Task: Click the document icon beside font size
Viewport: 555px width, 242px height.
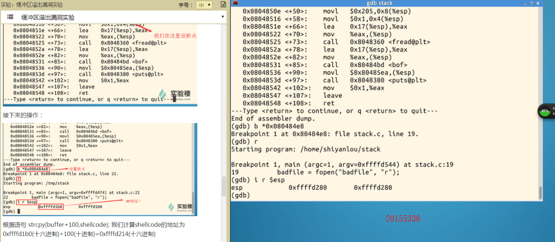Action: pos(223,5)
